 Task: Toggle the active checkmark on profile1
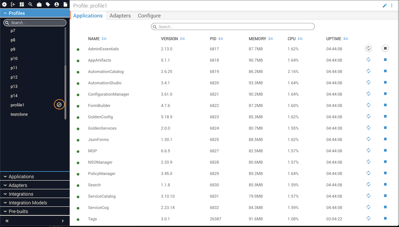pyautogui.click(x=59, y=105)
